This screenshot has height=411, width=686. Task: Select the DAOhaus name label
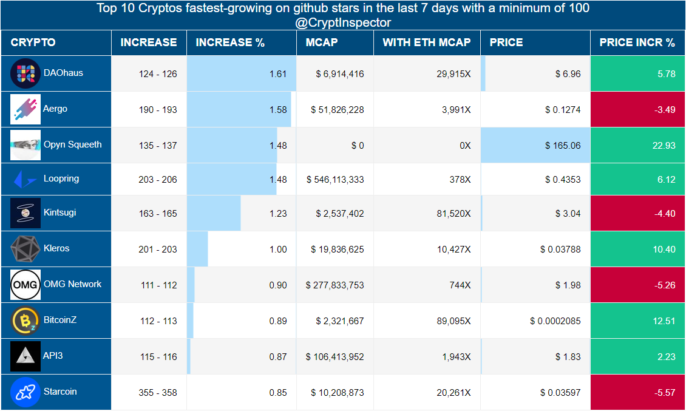coord(63,73)
